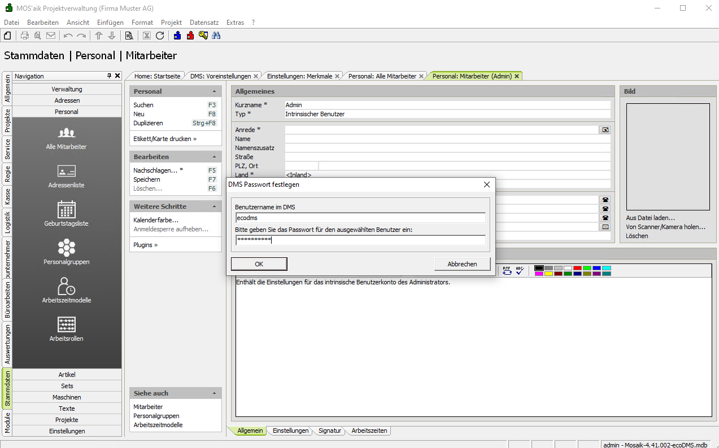The image size is (719, 448).
Task: Collapse the Weitere Schritte section
Action: [214, 207]
